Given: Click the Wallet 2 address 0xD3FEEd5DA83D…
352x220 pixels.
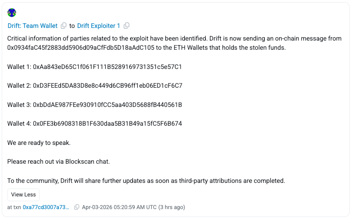Looking at the screenshot, I should (x=107, y=86).
